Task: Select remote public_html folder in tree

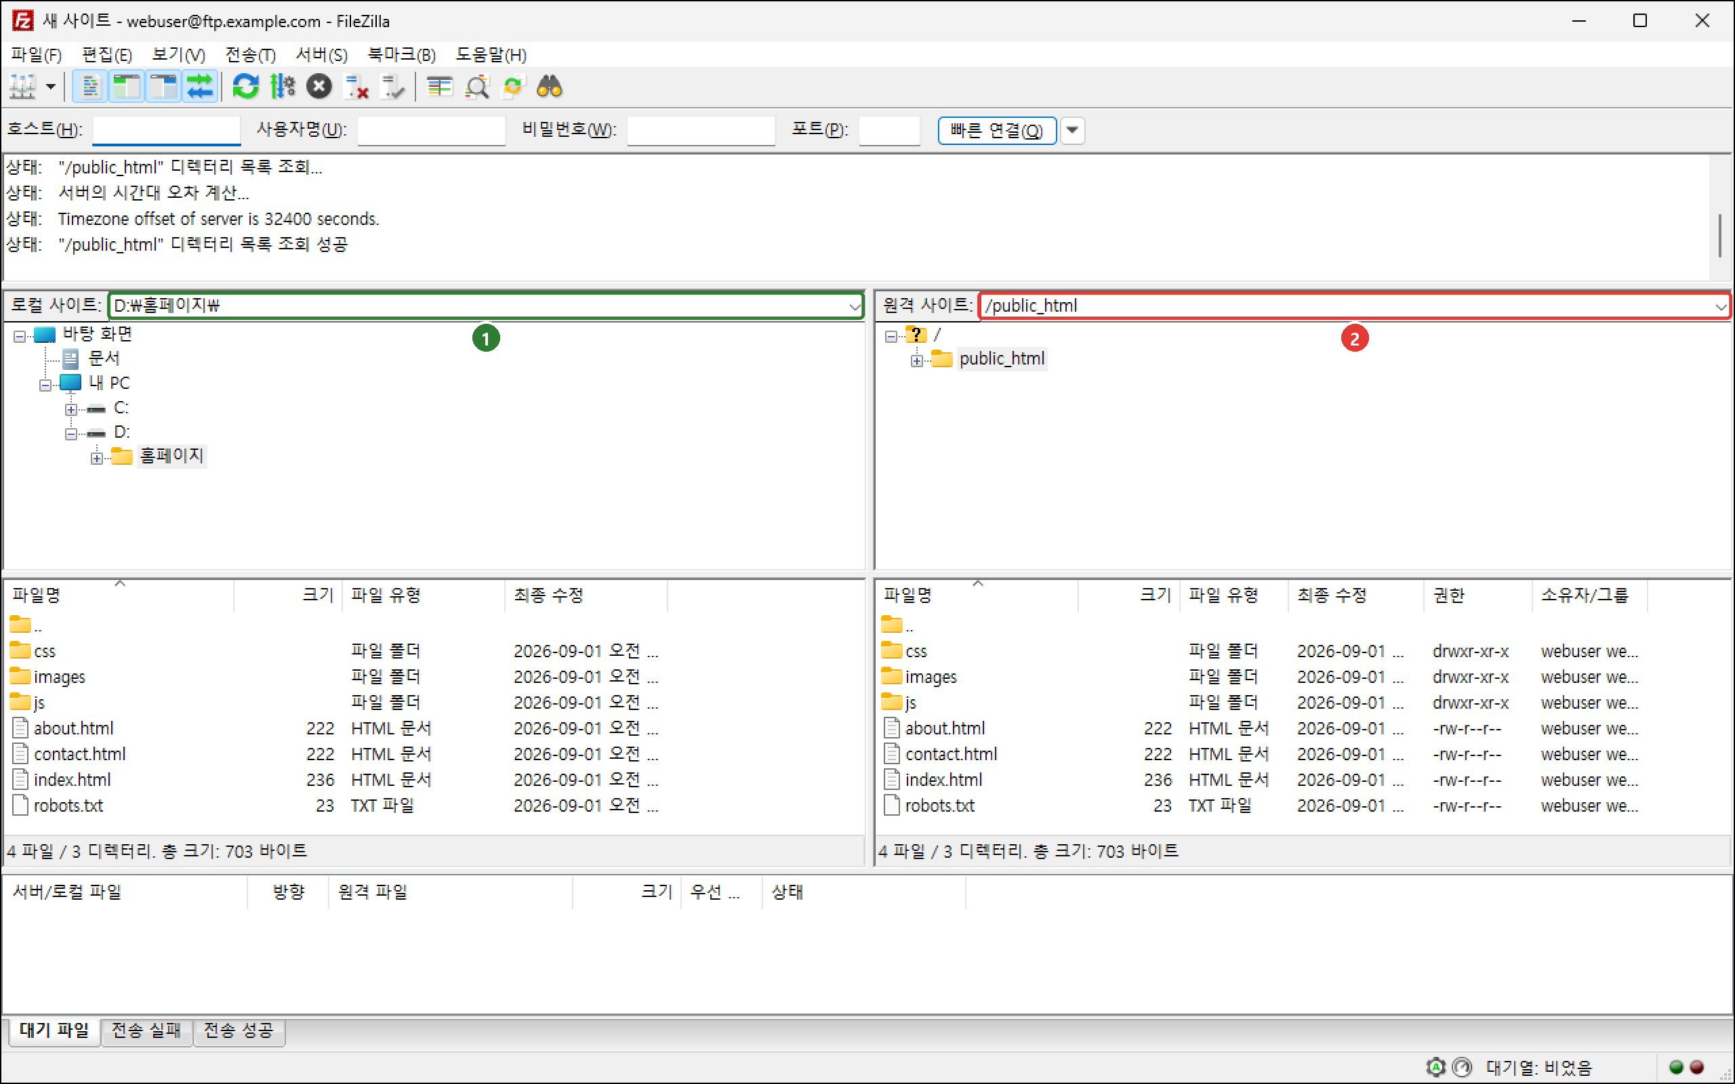Action: click(x=1002, y=358)
